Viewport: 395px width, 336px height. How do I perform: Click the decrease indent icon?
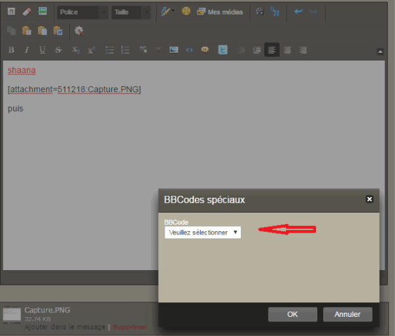pyautogui.click(x=241, y=50)
